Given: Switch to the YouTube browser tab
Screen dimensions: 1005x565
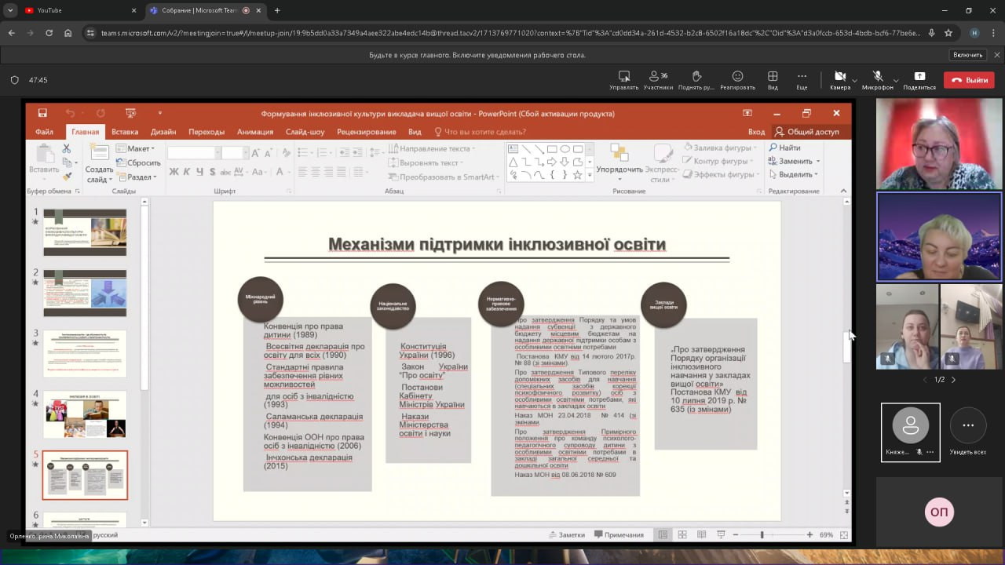Looking at the screenshot, I should tap(71, 10).
